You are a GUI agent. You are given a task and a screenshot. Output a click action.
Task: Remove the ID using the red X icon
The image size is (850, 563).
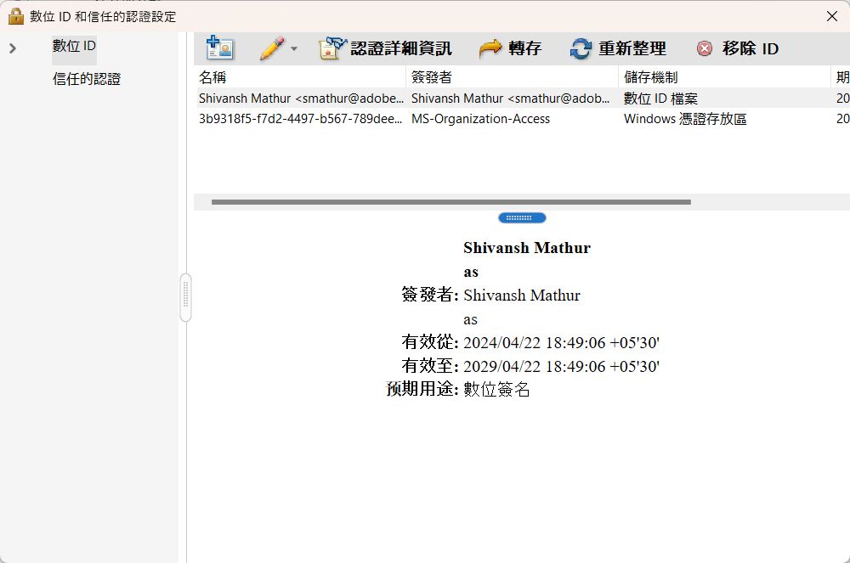click(704, 48)
